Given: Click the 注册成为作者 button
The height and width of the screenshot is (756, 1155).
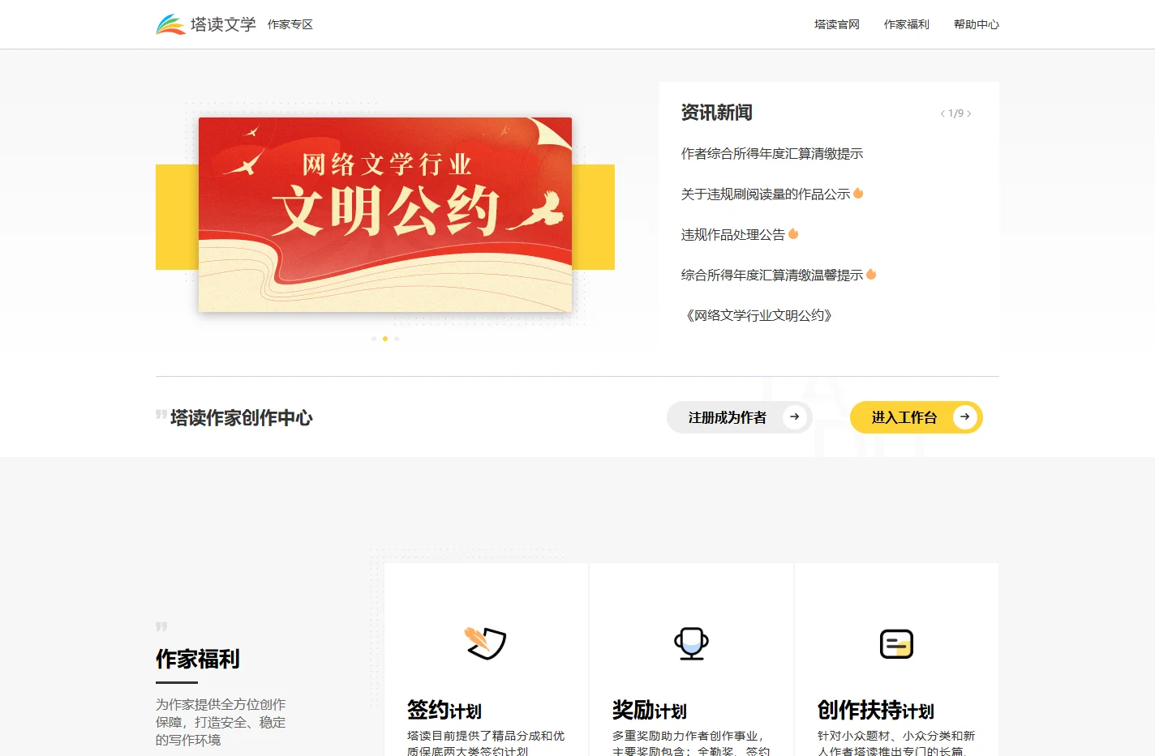Looking at the screenshot, I should (739, 417).
